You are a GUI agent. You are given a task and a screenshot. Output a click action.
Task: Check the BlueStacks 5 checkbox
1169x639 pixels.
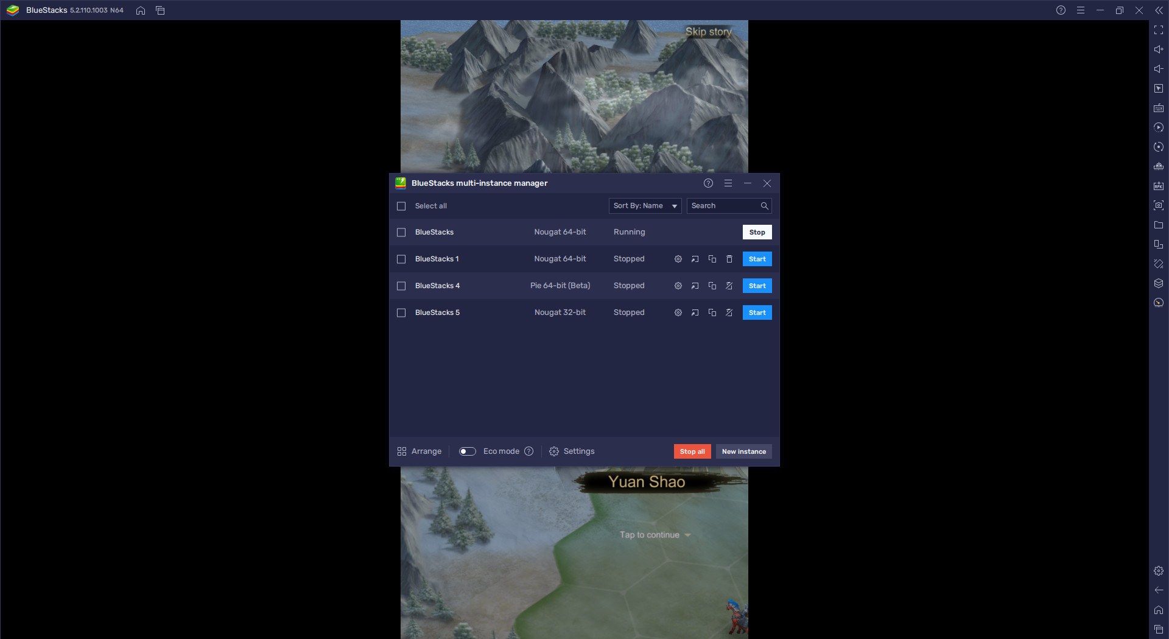pyautogui.click(x=401, y=312)
